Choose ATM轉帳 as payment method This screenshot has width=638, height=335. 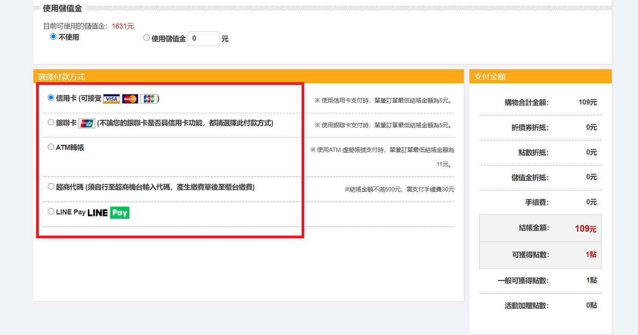(x=51, y=147)
